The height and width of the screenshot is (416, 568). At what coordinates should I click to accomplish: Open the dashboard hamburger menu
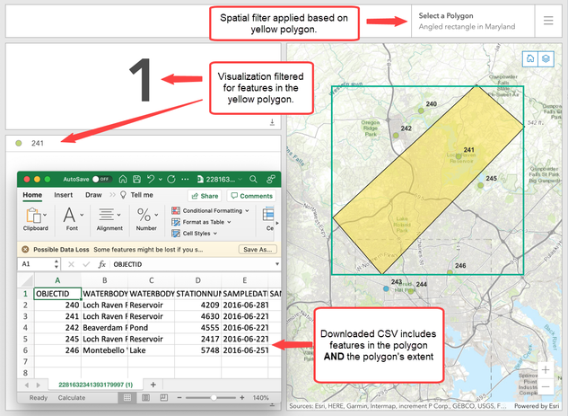pos(548,21)
